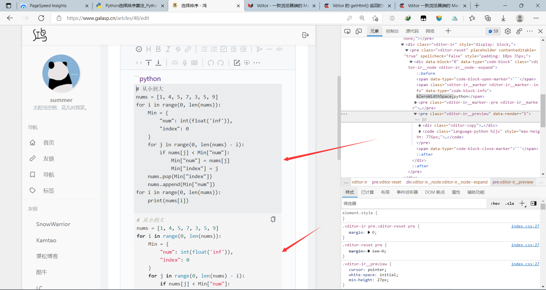Click the undo arrow in editor toolbar
The width and height of the screenshot is (546, 290).
(211, 63)
